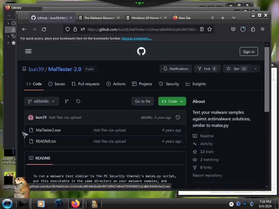Open the Issues repository tab
Image resolution: width=279 pixels, height=209 pixels.
point(56,84)
